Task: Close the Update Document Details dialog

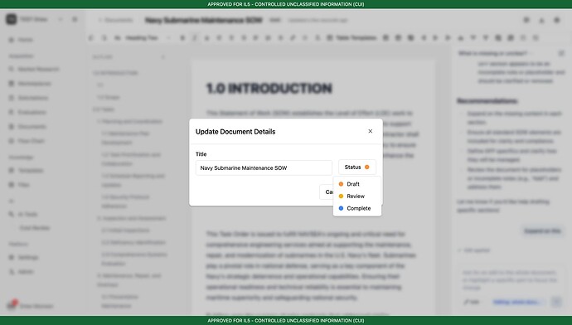Action: pos(370,131)
